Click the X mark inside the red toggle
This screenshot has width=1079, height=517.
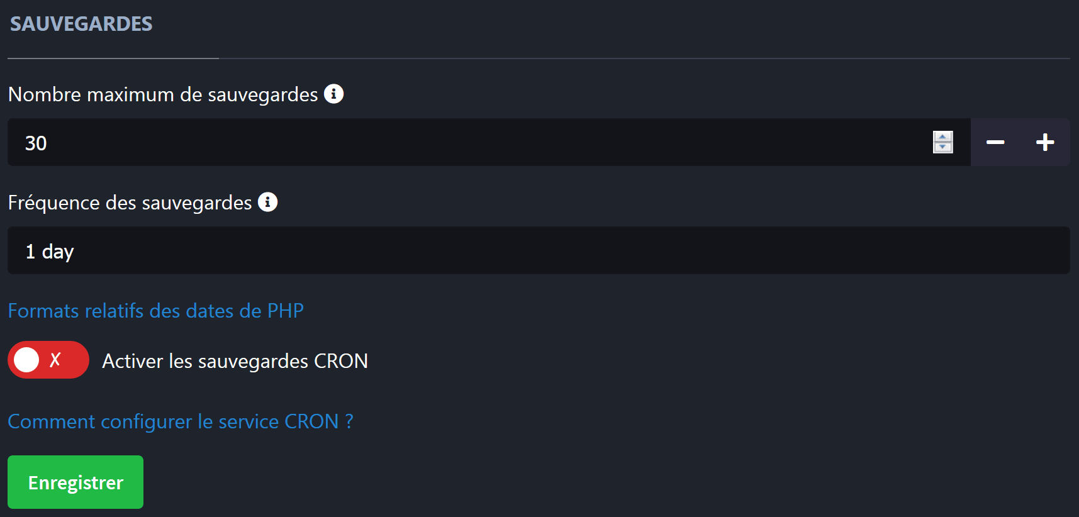(55, 359)
